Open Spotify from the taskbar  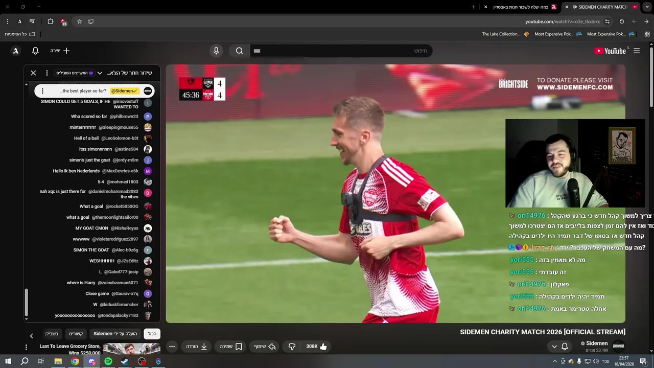coord(108,361)
